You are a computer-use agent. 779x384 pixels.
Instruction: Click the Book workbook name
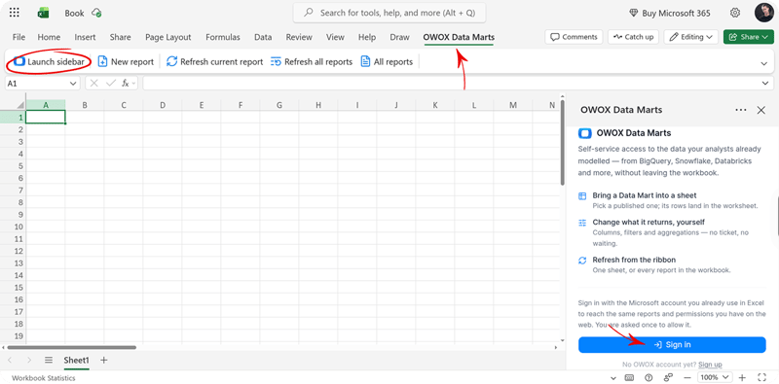[75, 14]
